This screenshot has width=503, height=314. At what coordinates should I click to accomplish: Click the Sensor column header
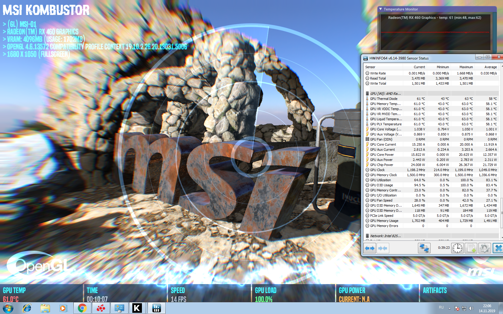click(383, 67)
